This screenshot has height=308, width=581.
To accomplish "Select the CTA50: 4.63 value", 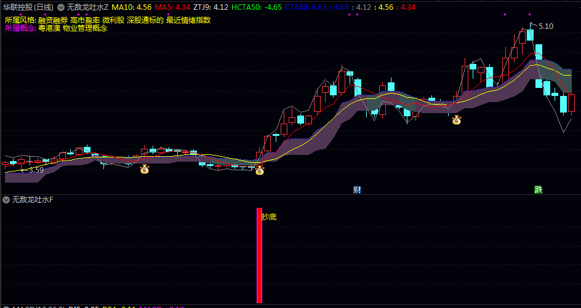I will click(306, 7).
